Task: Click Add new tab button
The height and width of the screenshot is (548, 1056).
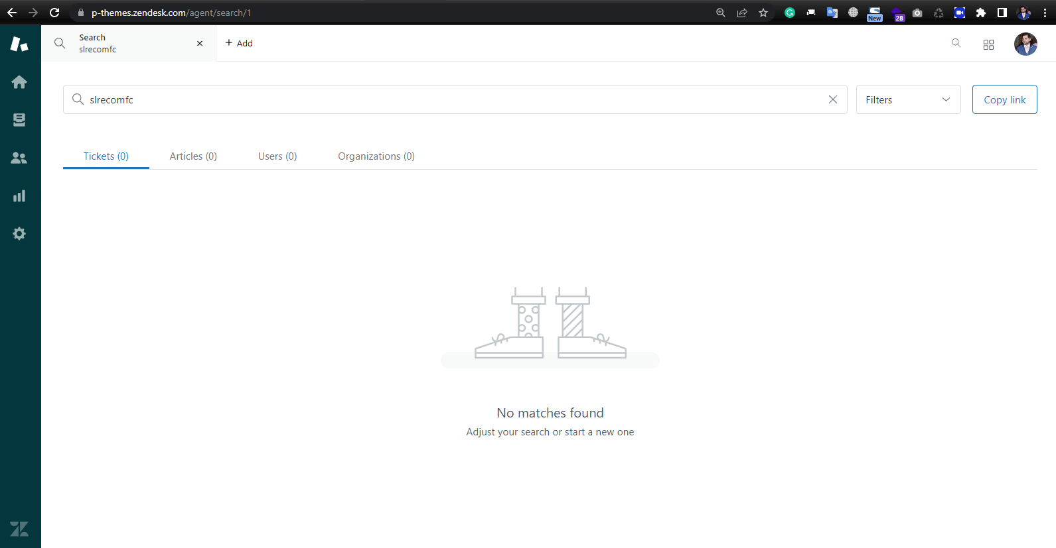Action: [x=239, y=44]
